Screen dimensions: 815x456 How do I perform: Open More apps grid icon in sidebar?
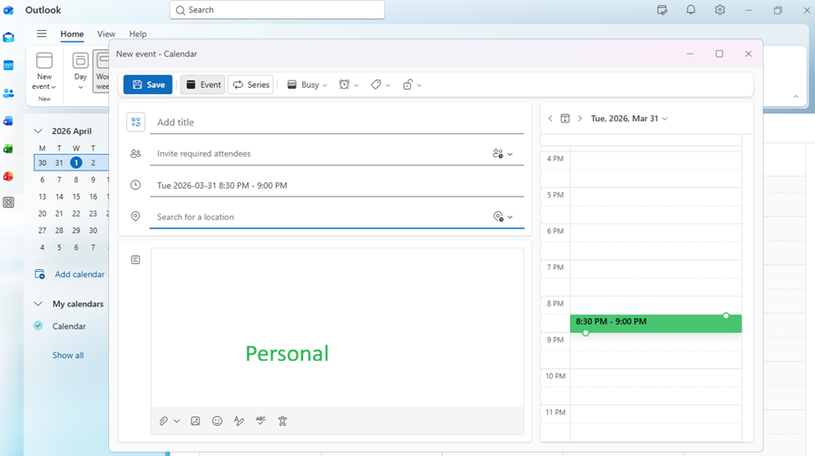tap(8, 202)
